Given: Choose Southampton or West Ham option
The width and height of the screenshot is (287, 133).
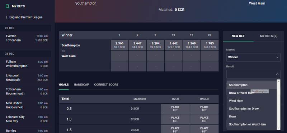Looking at the screenshot, I should pyautogui.click(x=252, y=124).
